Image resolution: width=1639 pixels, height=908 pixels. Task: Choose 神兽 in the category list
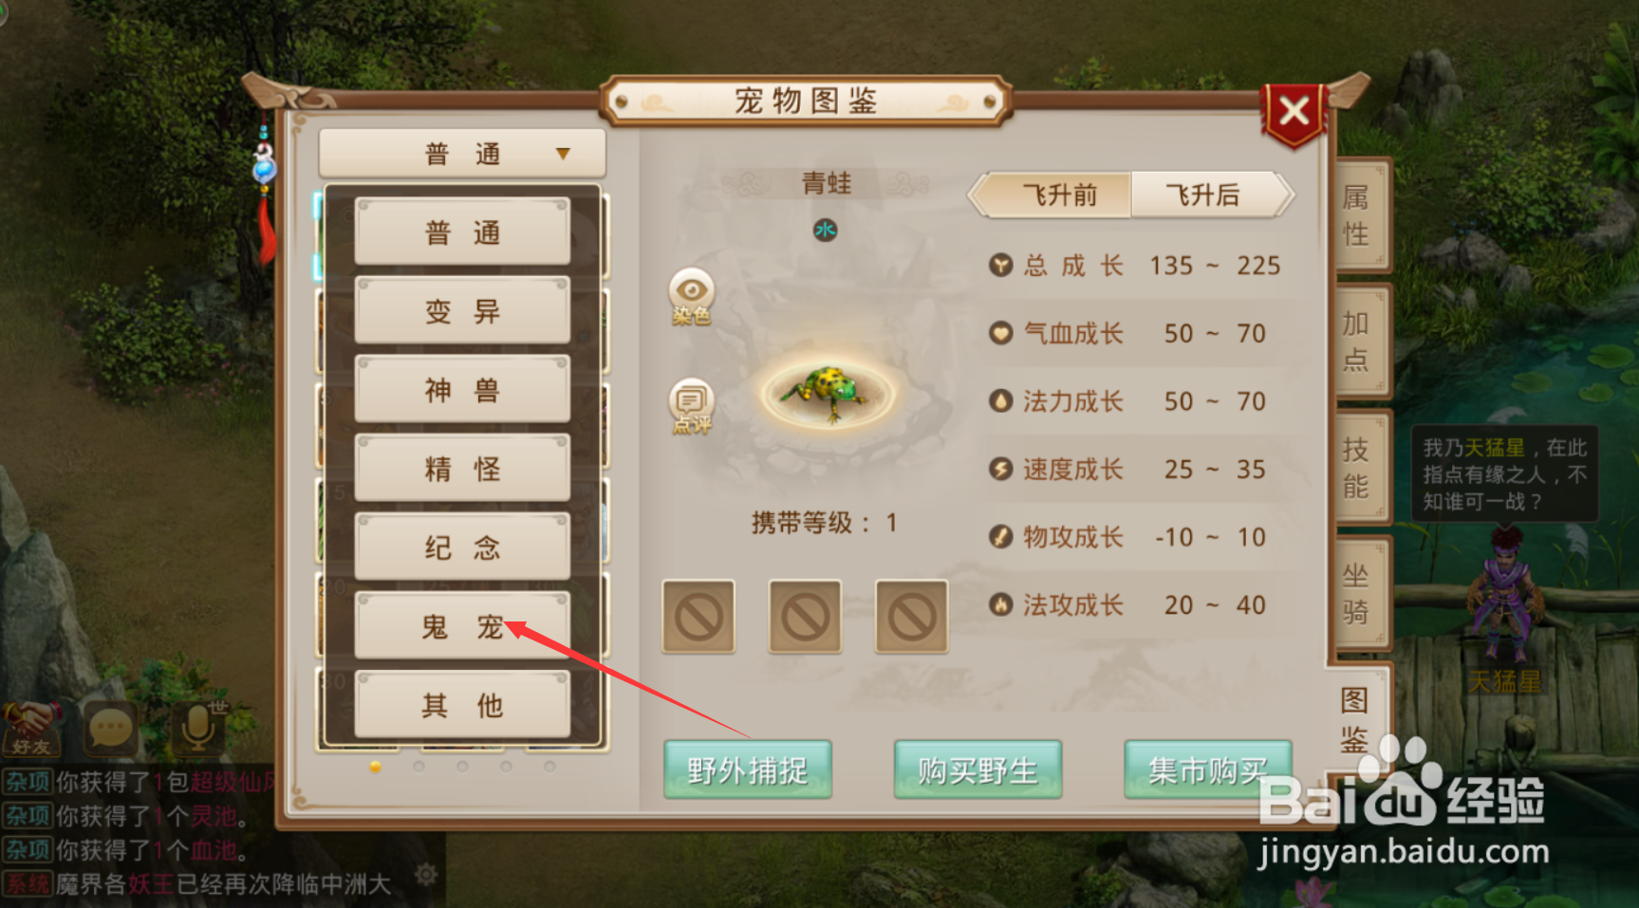pyautogui.click(x=462, y=390)
